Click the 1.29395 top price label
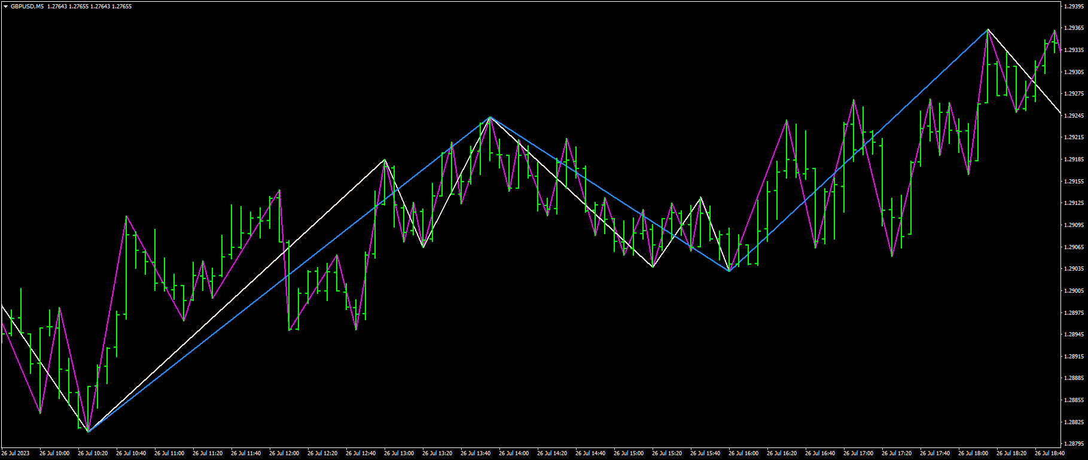The width and height of the screenshot is (1088, 460). (1075, 6)
